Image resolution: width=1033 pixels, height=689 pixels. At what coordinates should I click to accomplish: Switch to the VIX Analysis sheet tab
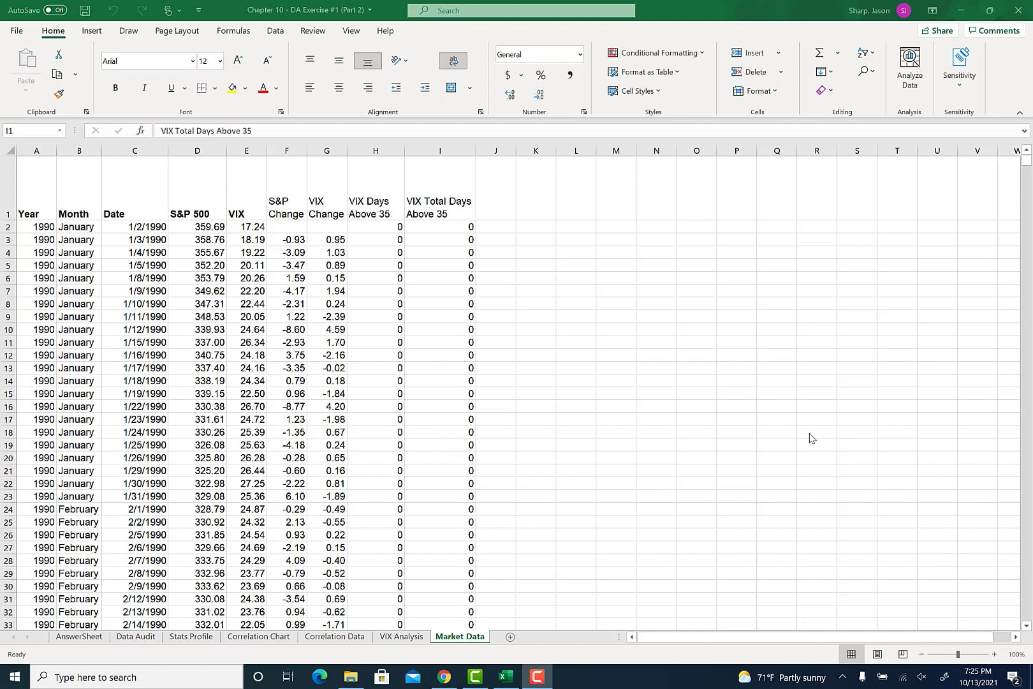click(x=401, y=637)
